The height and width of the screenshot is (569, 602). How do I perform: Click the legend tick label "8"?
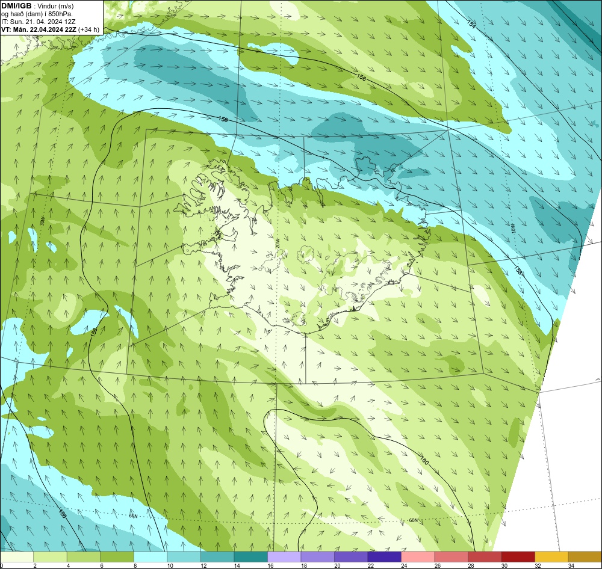pos(135,565)
